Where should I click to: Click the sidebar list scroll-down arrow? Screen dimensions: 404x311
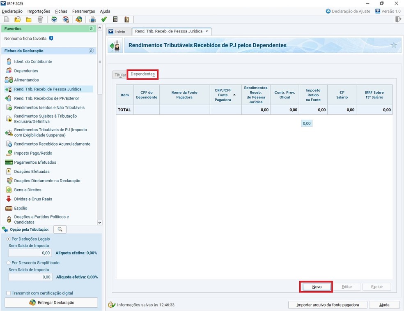pyautogui.click(x=99, y=222)
